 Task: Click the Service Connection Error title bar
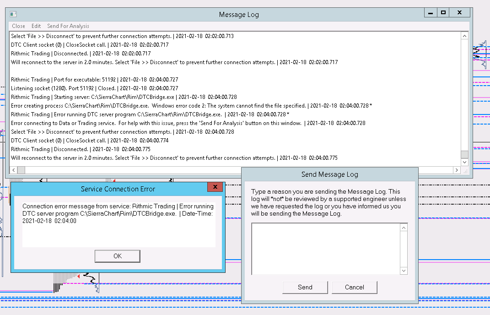118,189
